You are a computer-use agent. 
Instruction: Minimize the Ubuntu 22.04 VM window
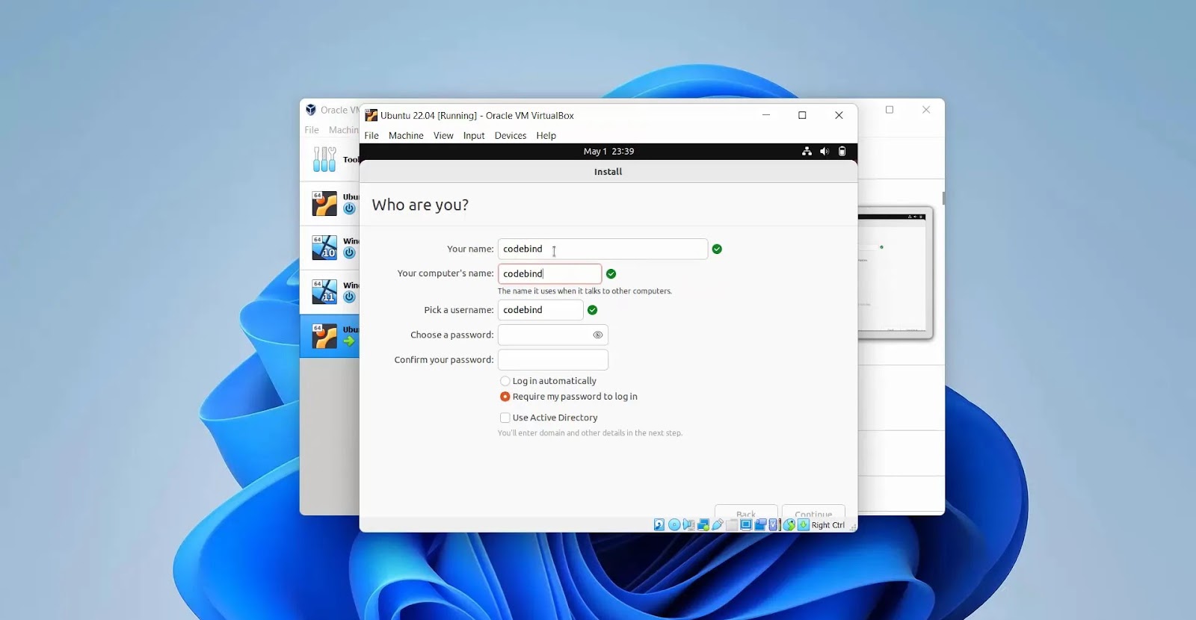pos(766,115)
